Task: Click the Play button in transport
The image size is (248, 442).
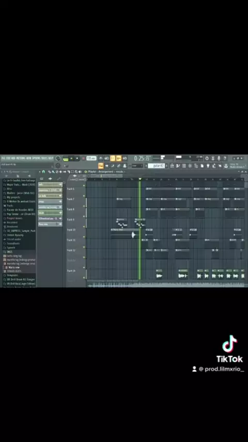Action: point(71,158)
